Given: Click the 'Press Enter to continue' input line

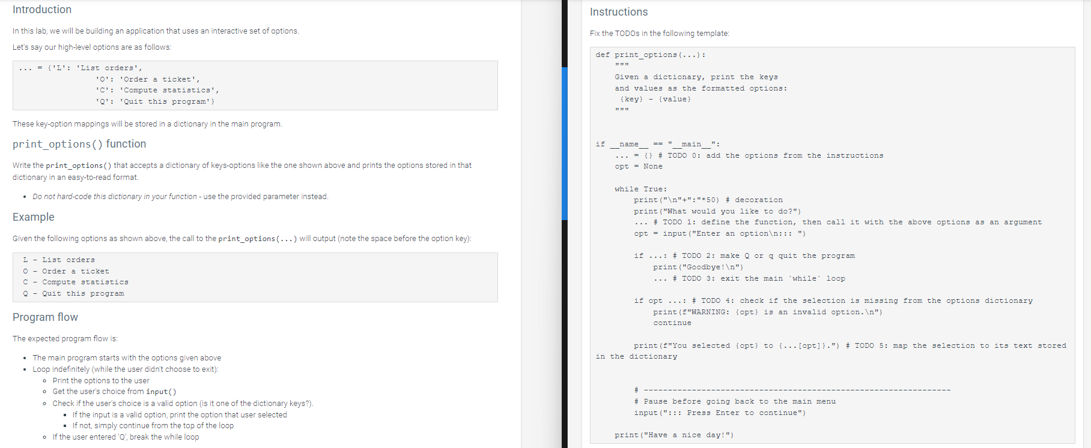Looking at the screenshot, I should pyautogui.click(x=720, y=413).
